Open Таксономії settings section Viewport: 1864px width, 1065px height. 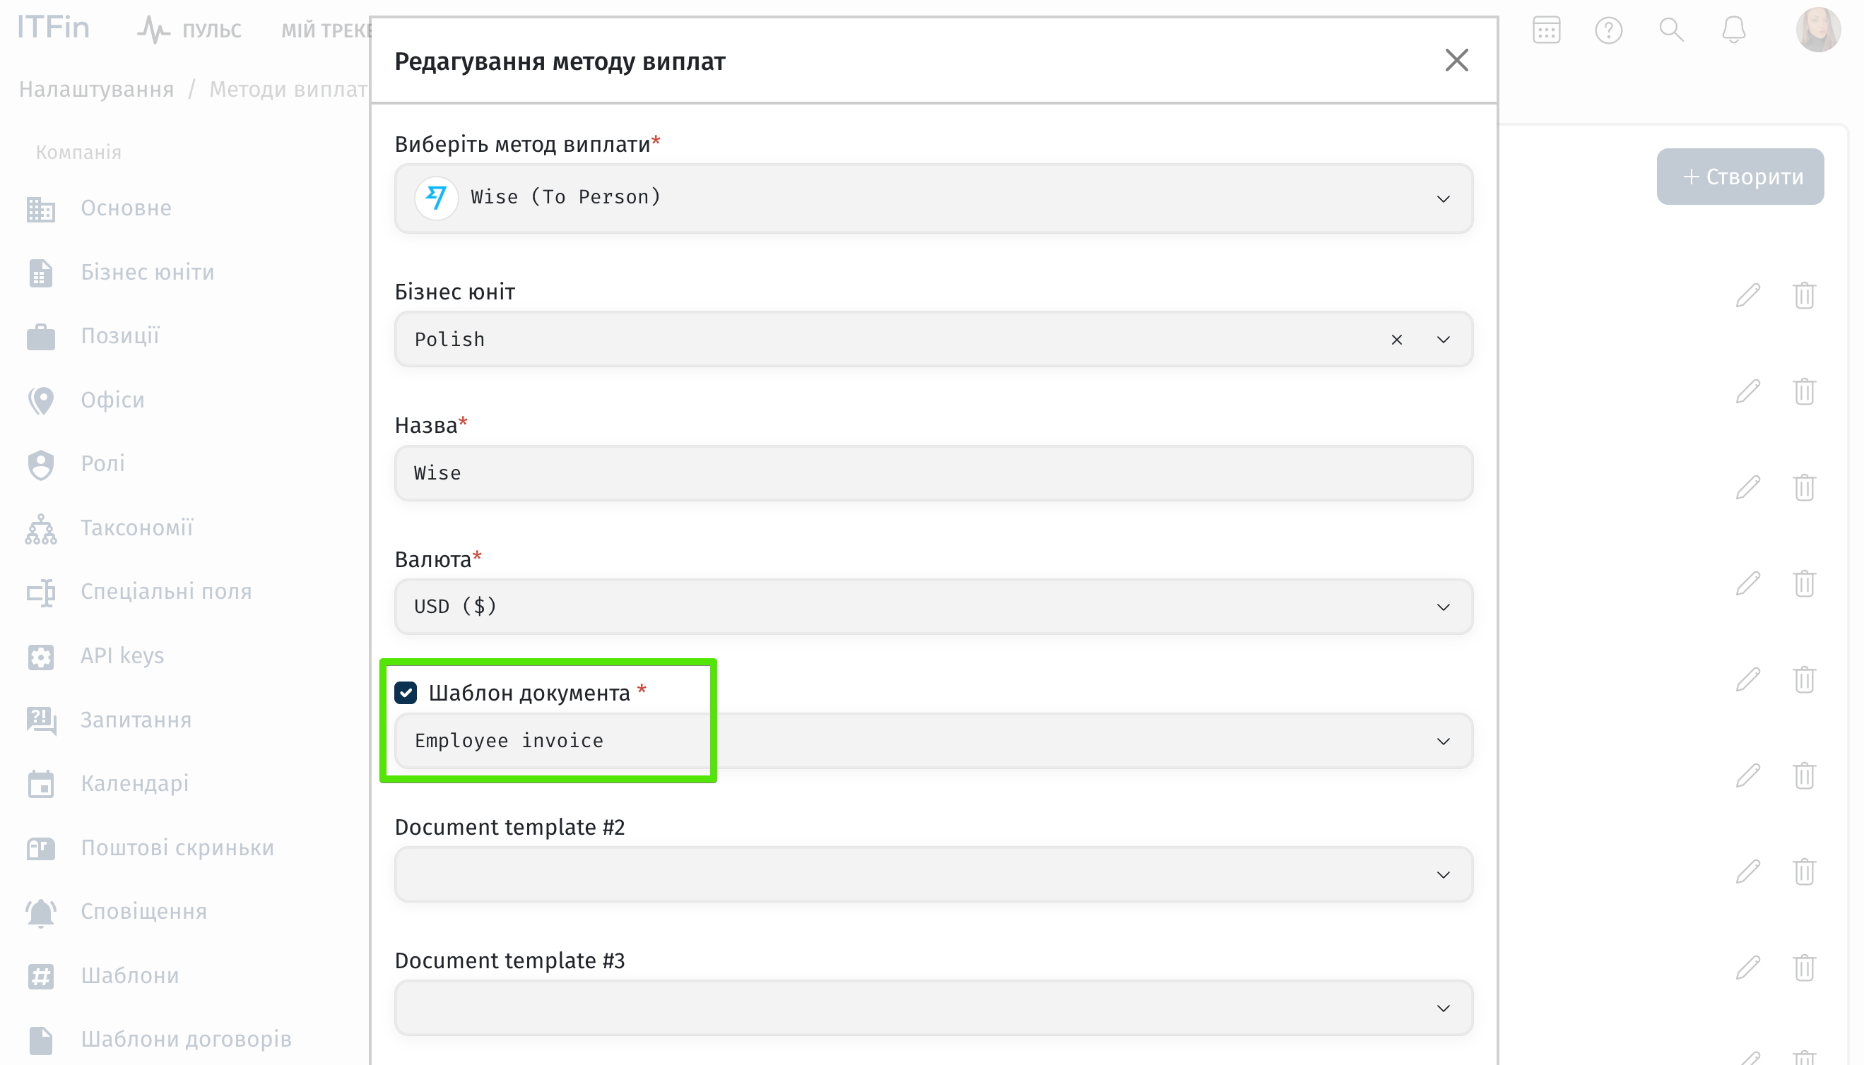137,528
